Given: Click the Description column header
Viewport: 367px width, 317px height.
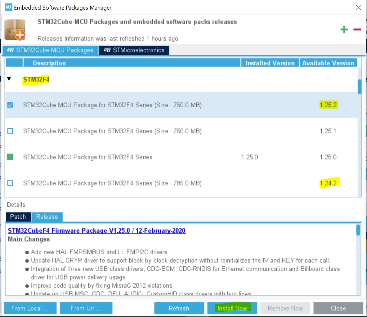Looking at the screenshot, I should pos(132,63).
